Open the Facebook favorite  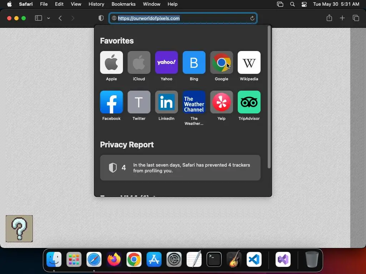point(112,102)
